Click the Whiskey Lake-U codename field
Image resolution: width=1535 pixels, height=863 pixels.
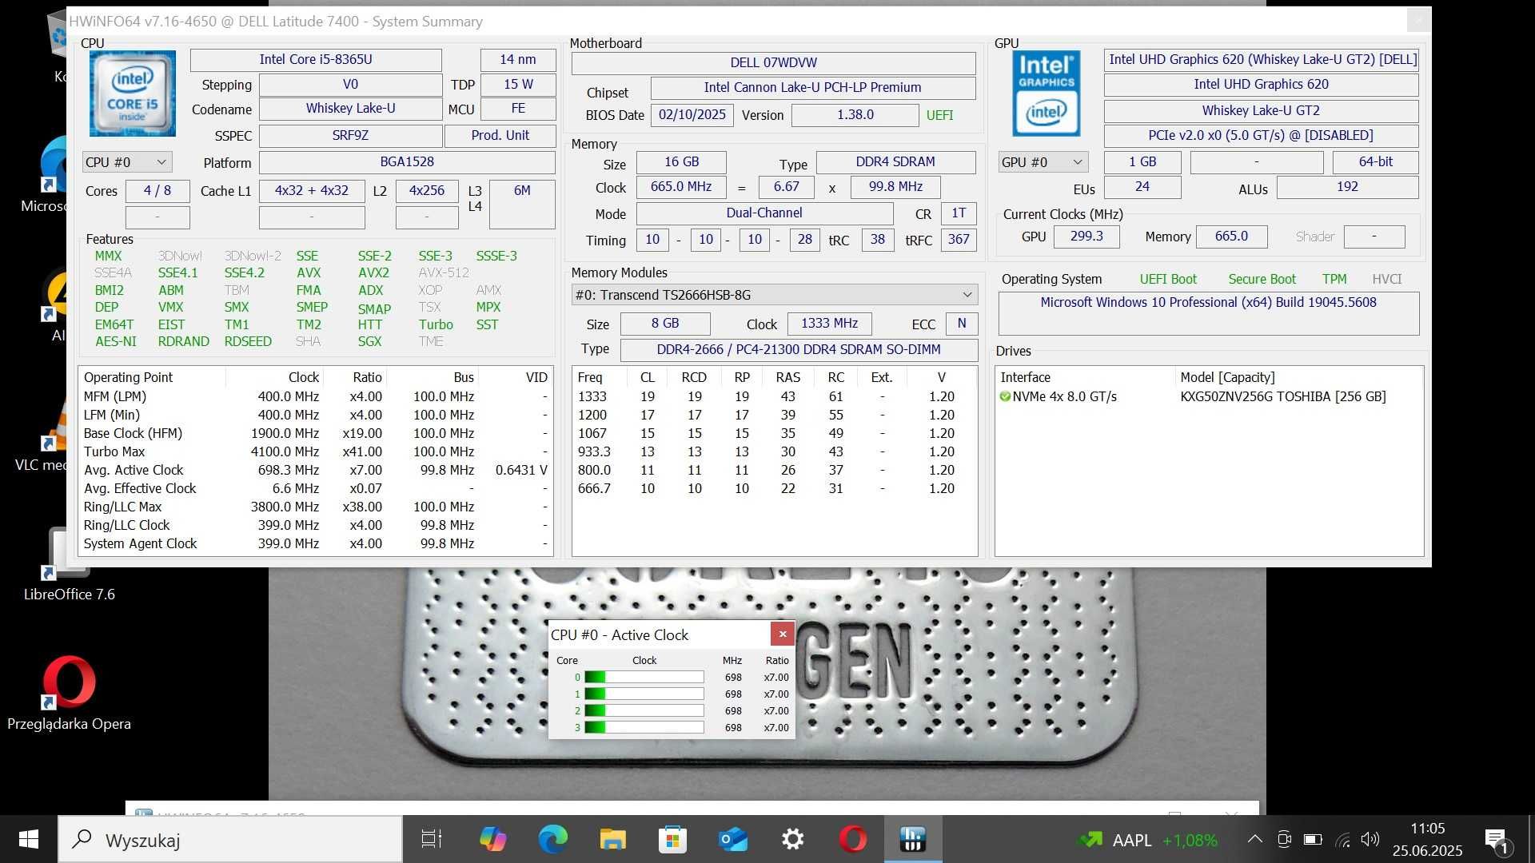[x=350, y=109]
